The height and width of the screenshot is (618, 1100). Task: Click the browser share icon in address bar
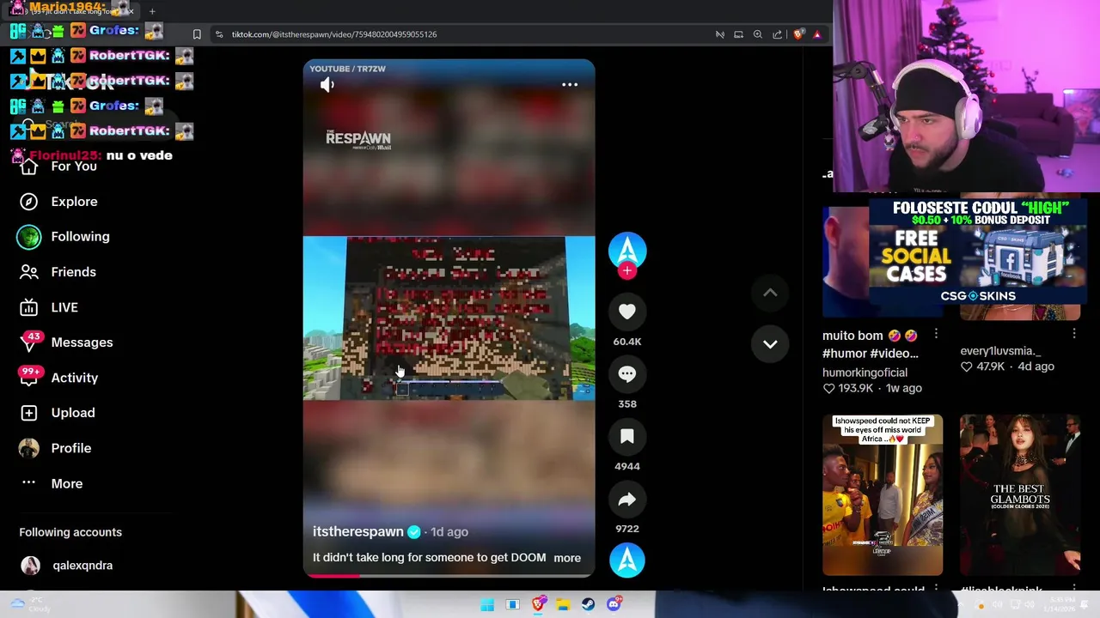(x=778, y=34)
